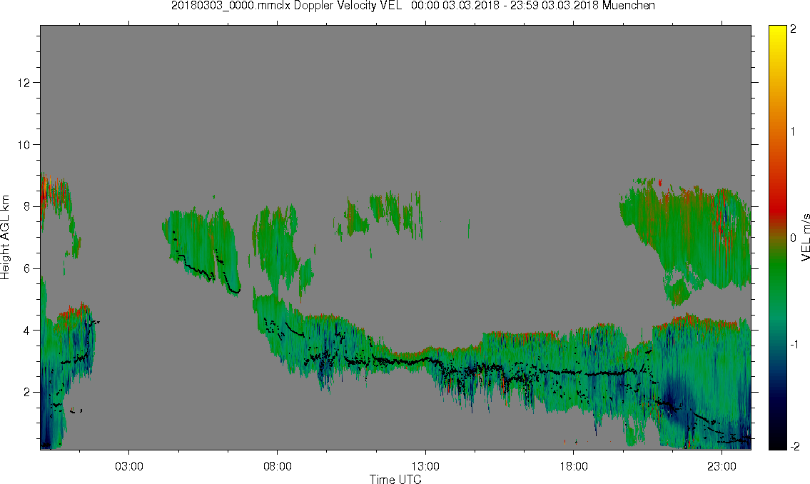The height and width of the screenshot is (484, 810).
Task: Click the '08:00' time axis label
Action: [278, 467]
